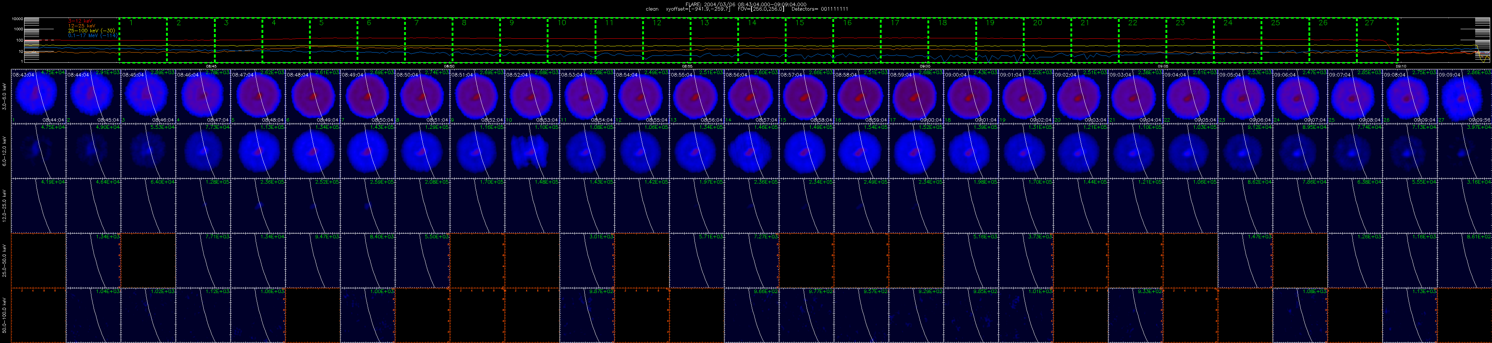Image resolution: width=1492 pixels, height=343 pixels.
Task: Open the 25.0-50.0 keV image labeled 1.34E+04
Action: [258, 261]
